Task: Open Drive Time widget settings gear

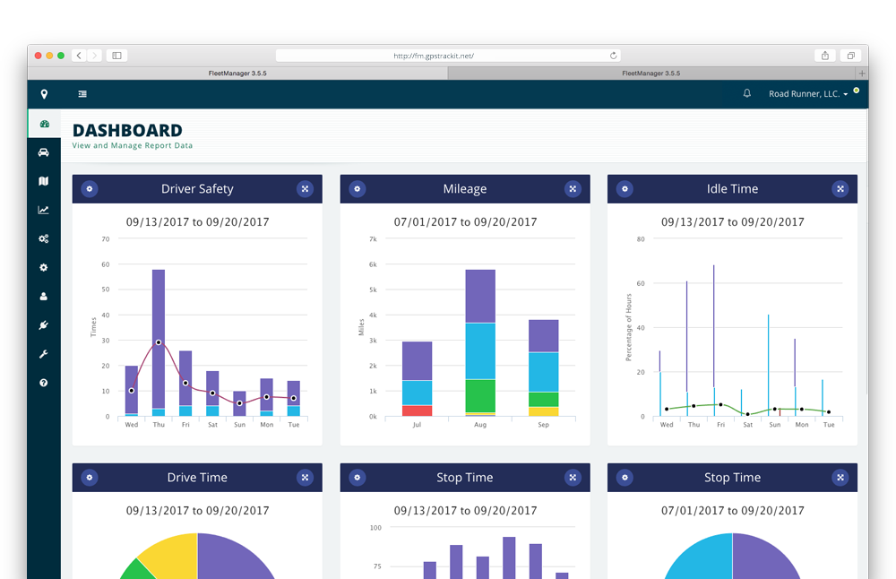Action: click(89, 477)
